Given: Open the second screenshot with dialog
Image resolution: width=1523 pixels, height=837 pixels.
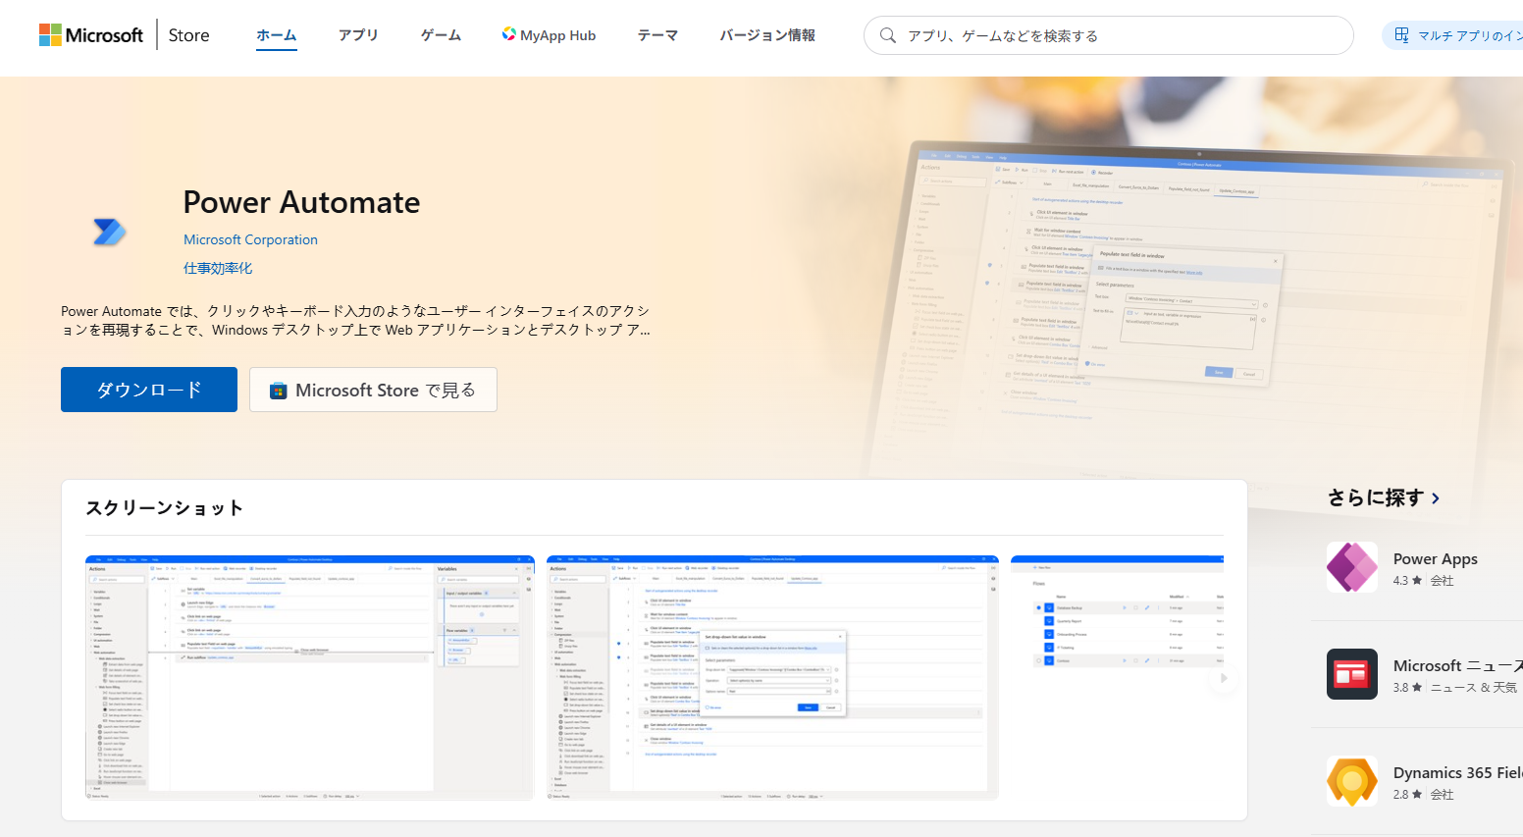Looking at the screenshot, I should [x=772, y=677].
